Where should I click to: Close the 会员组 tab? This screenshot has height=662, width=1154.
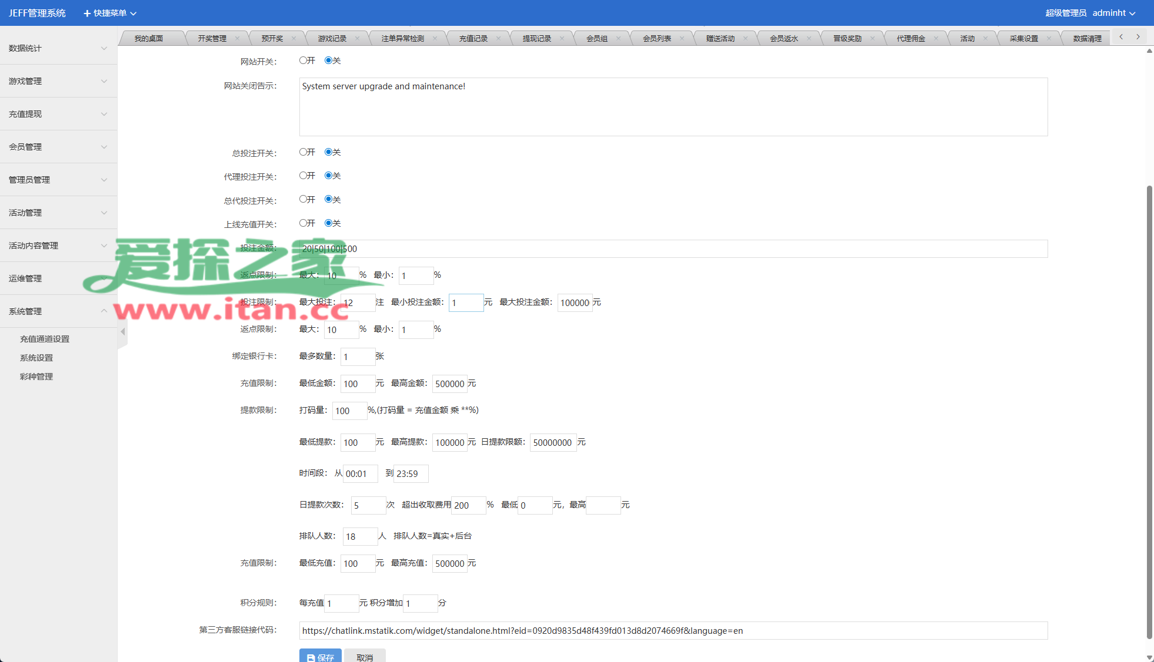click(x=618, y=38)
